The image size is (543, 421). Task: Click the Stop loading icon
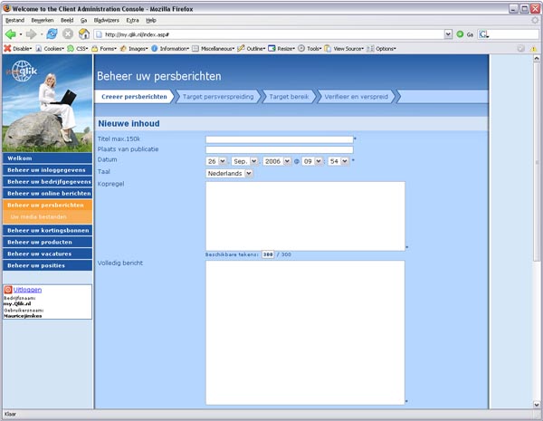pyautogui.click(x=68, y=33)
